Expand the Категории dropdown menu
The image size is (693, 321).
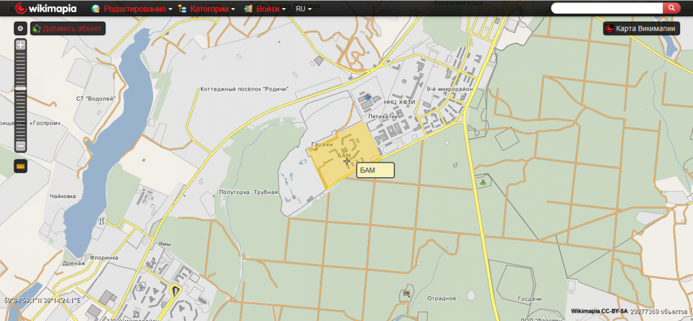pos(207,9)
